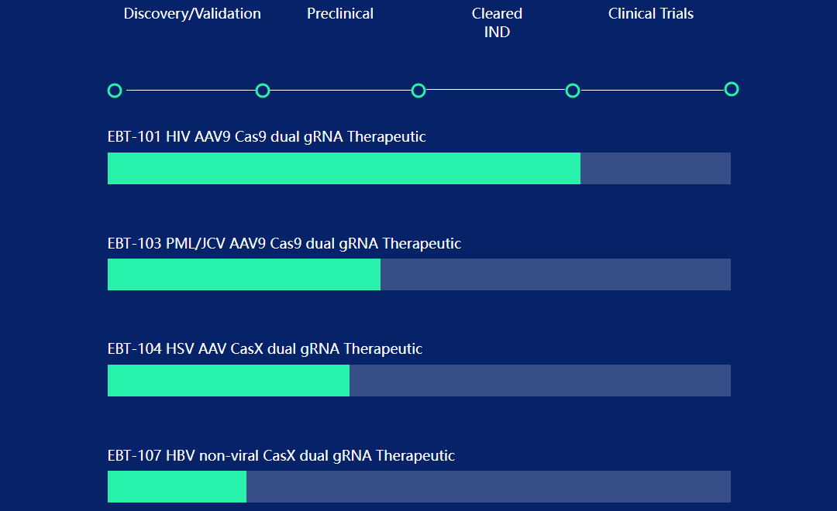Click the green filled portion of EBT-101 bar
The width and height of the screenshot is (837, 511).
[x=344, y=169]
